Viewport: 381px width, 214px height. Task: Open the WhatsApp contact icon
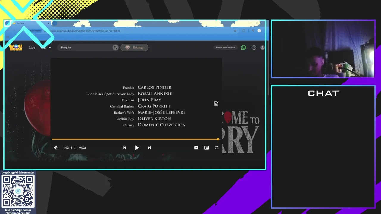coord(243,48)
